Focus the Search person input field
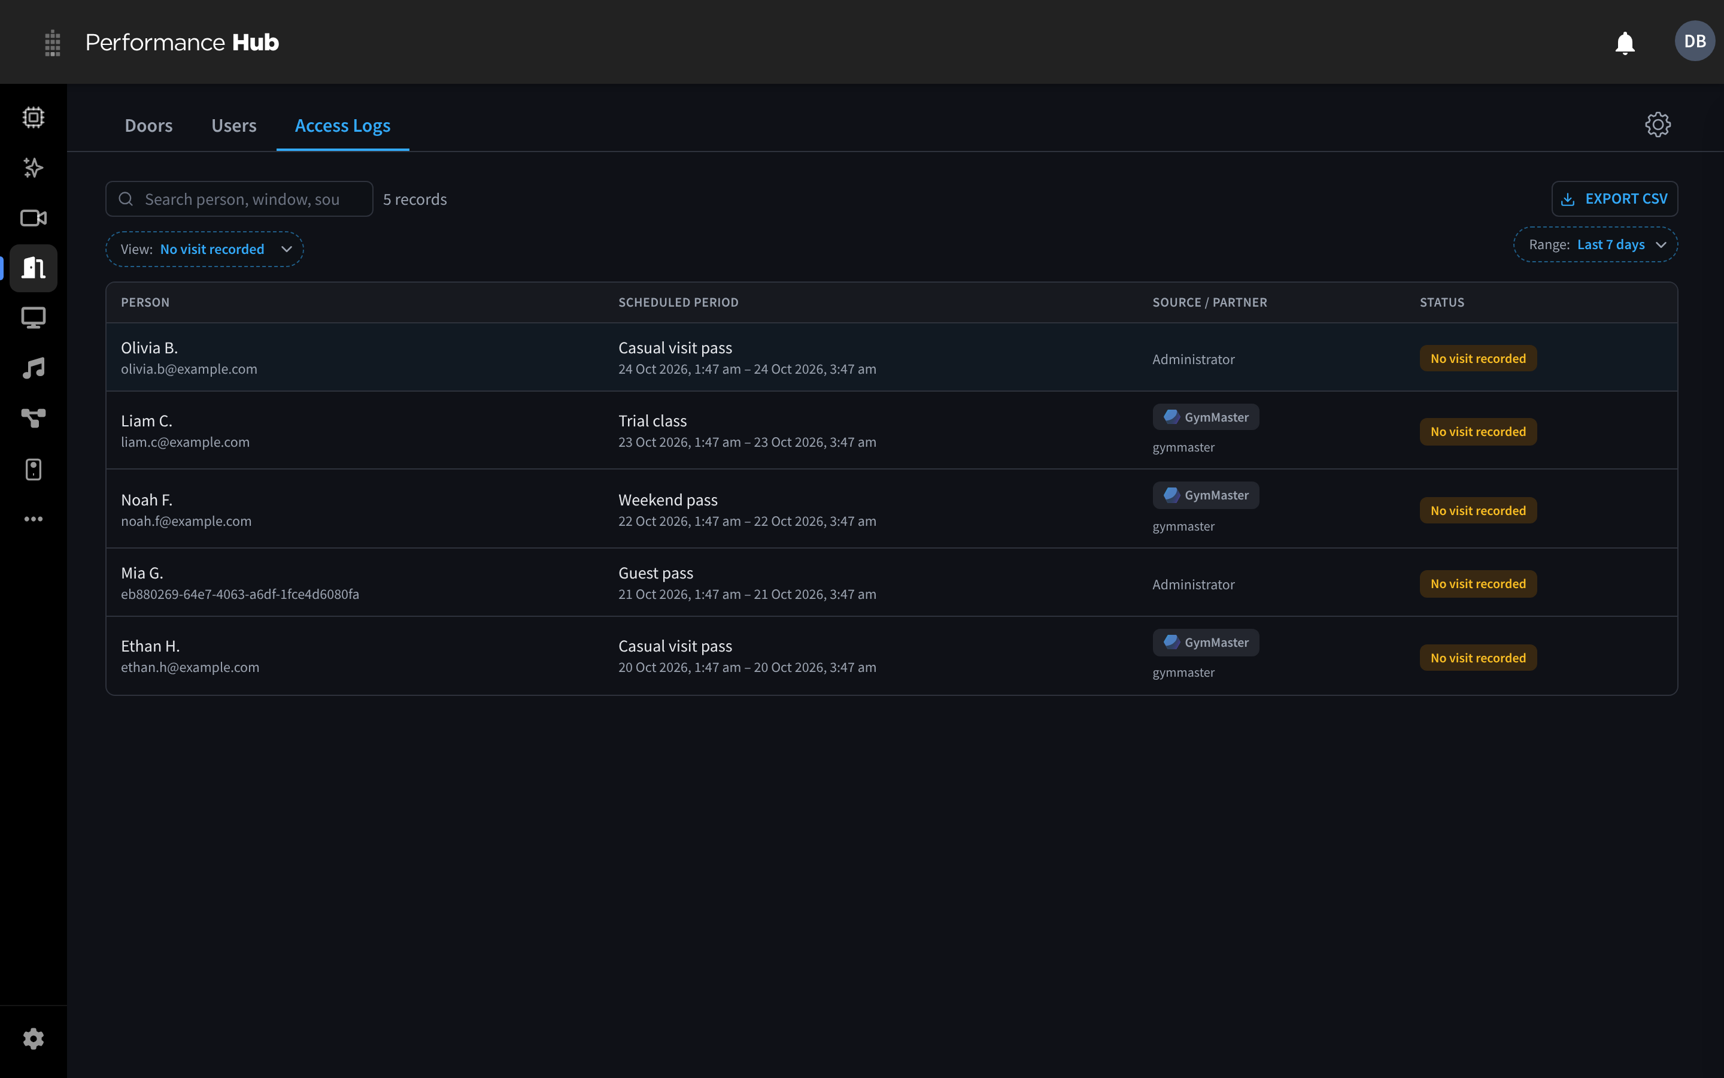This screenshot has width=1724, height=1078. tap(239, 199)
